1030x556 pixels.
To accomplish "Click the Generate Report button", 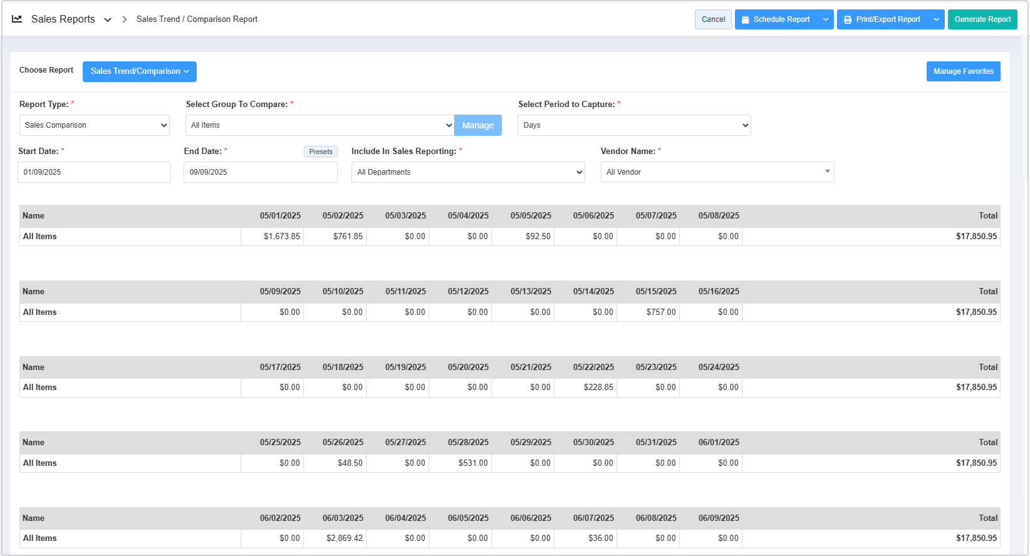I will pyautogui.click(x=982, y=19).
